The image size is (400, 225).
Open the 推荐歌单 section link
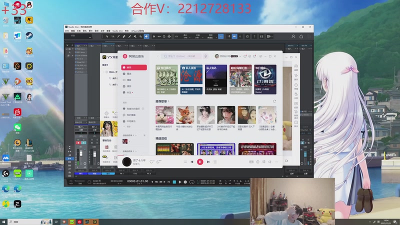[x=162, y=101]
